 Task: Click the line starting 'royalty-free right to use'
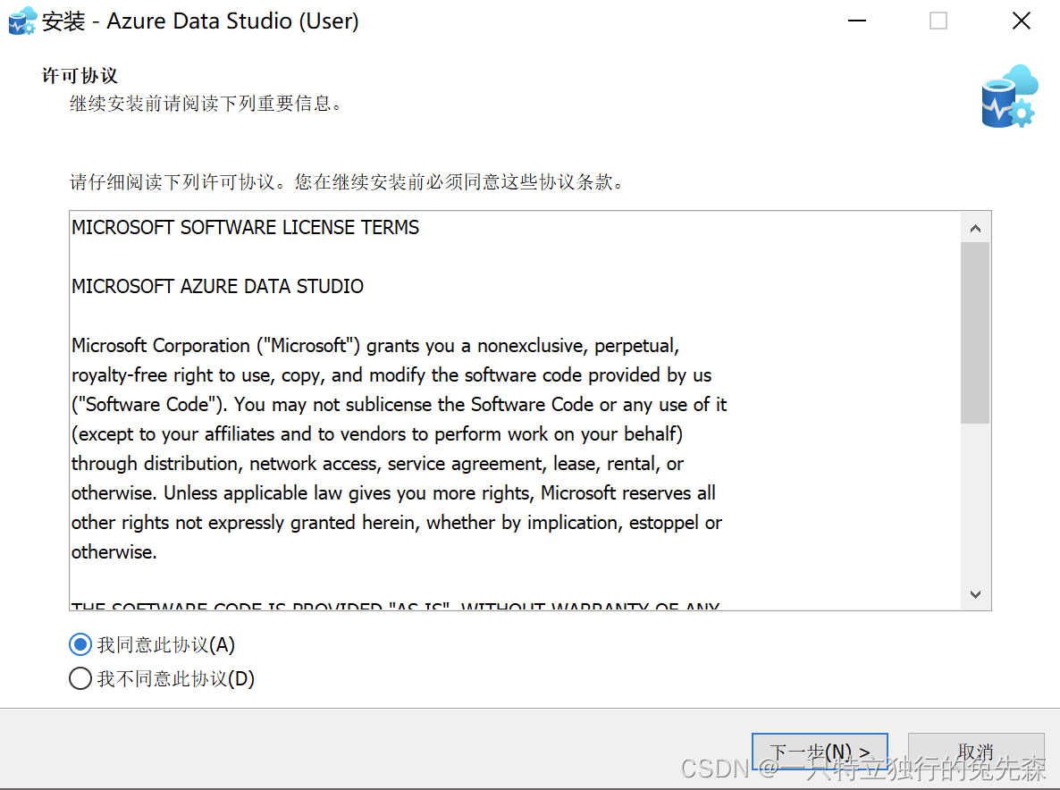(x=391, y=375)
